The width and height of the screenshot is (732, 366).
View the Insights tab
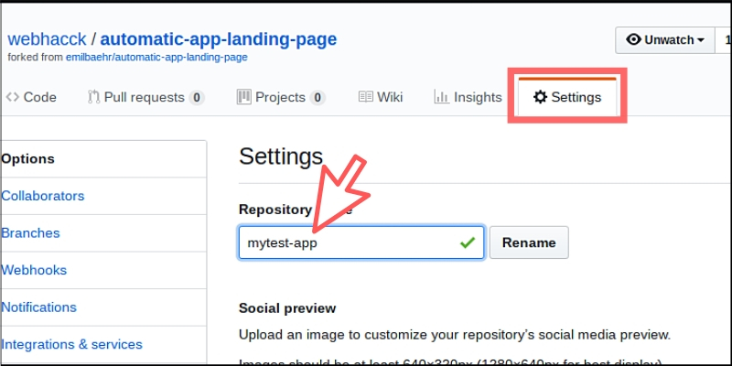[x=468, y=97]
